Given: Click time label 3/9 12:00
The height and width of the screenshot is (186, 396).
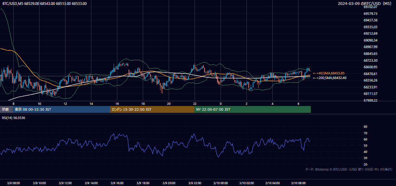Looking at the screenshot, I should [65, 183].
